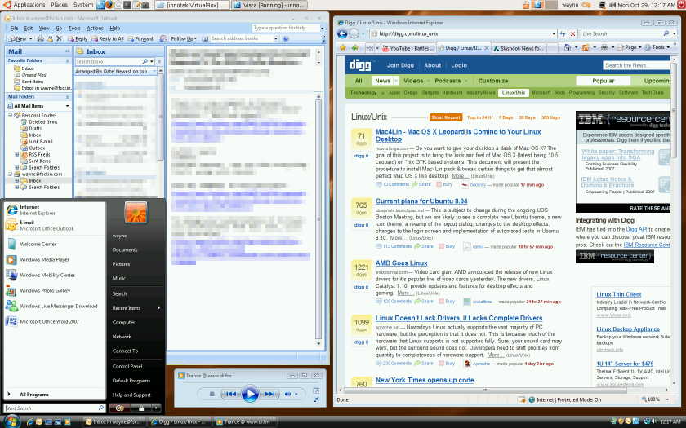Click the Search the News box on Digg
The image size is (686, 428).
636,65
